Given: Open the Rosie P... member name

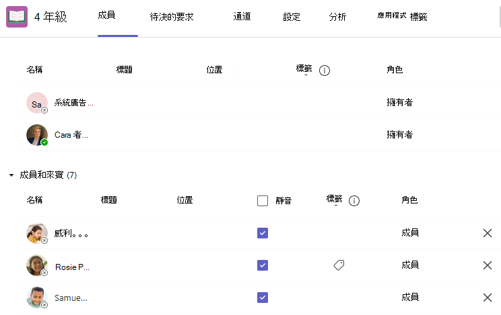Looking at the screenshot, I should point(72,267).
